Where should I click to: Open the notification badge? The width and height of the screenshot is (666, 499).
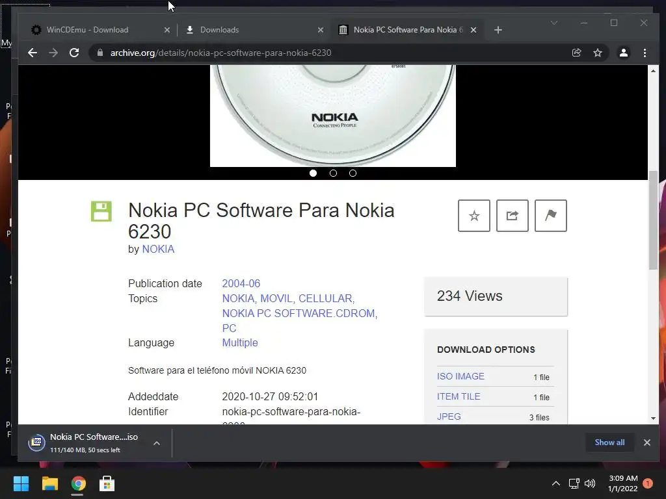648,483
